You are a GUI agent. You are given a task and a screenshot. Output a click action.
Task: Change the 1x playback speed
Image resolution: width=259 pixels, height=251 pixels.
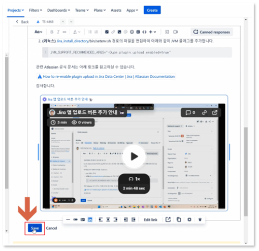tap(134, 179)
